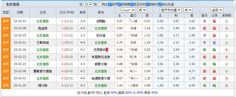Click the Crow away odds 1.26 value
This screenshot has height=97, width=236.
147,78
